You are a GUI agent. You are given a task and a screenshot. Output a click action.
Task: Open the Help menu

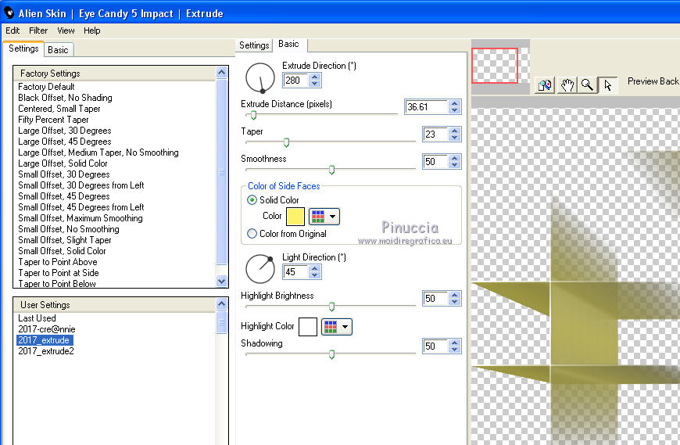[x=92, y=31]
